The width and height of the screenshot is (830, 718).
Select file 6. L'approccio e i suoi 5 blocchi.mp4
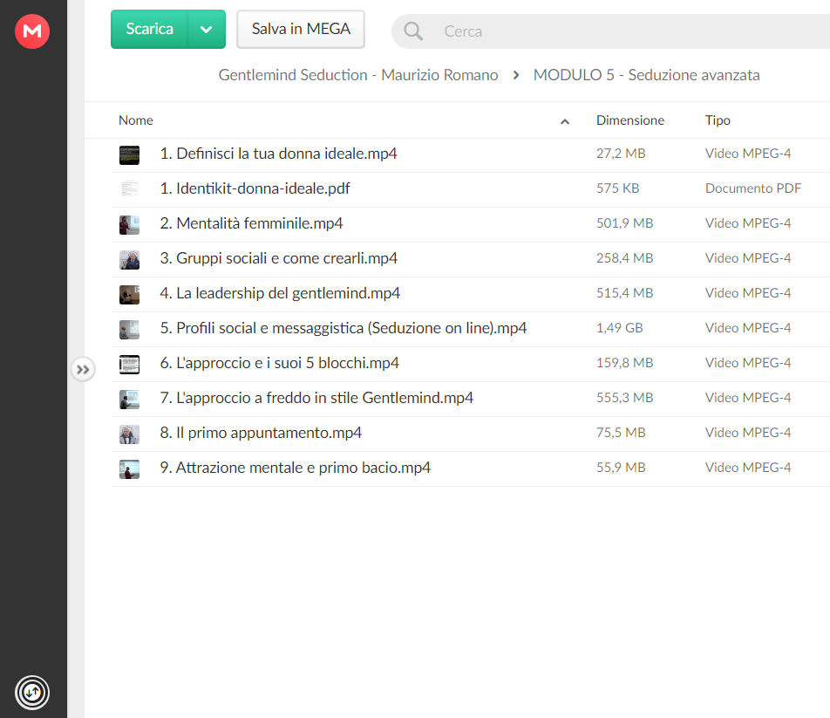point(280,363)
